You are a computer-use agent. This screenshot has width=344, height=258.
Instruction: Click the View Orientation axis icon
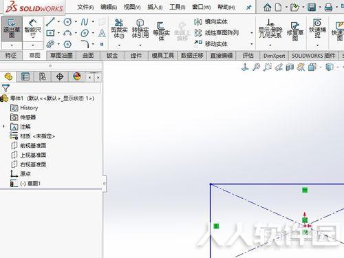[245, 67]
